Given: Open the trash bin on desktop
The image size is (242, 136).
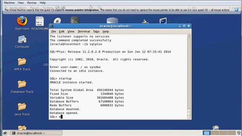Looking at the screenshot, I should point(216,128).
